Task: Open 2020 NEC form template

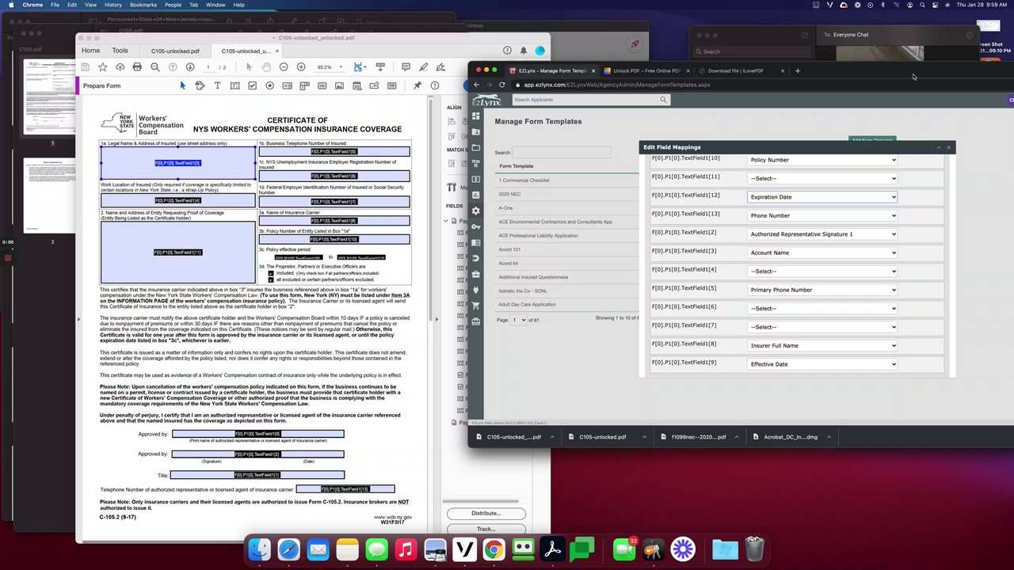Action: point(509,194)
